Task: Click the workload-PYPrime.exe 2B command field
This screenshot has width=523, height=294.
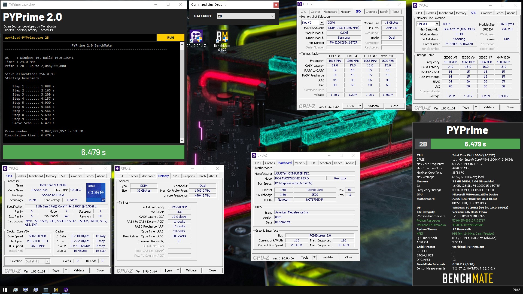Action: (x=80, y=38)
